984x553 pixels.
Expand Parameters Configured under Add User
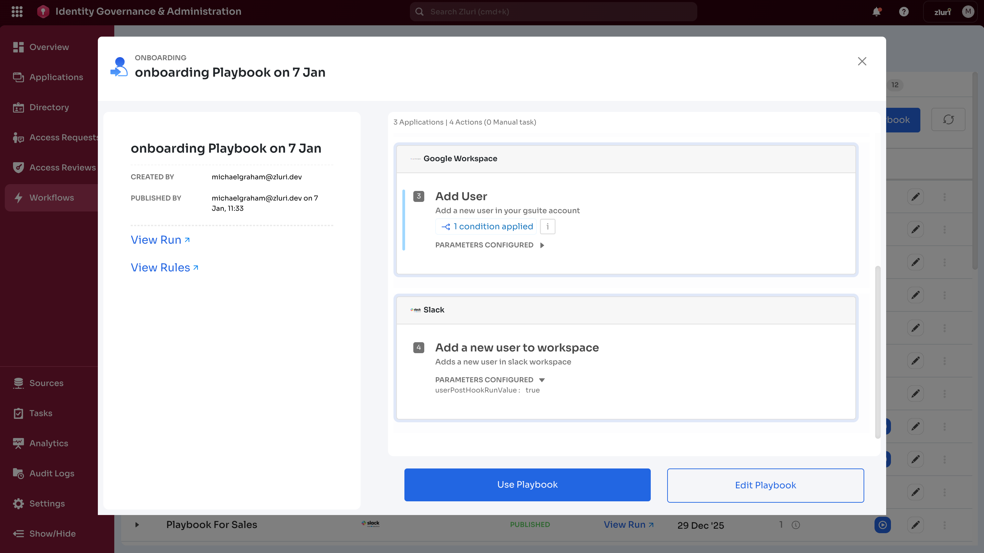click(x=542, y=245)
